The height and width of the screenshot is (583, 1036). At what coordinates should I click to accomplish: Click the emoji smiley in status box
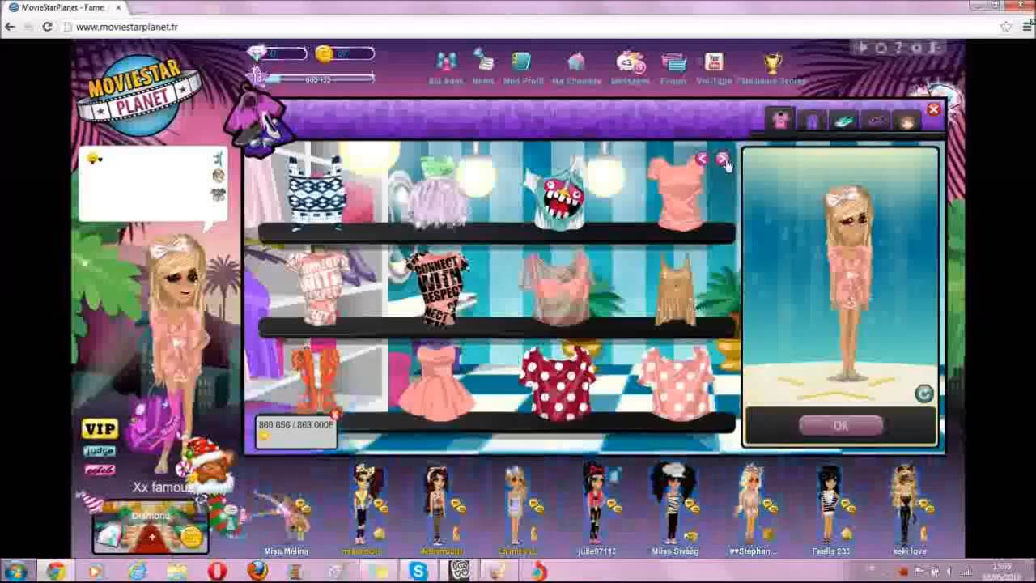[94, 159]
